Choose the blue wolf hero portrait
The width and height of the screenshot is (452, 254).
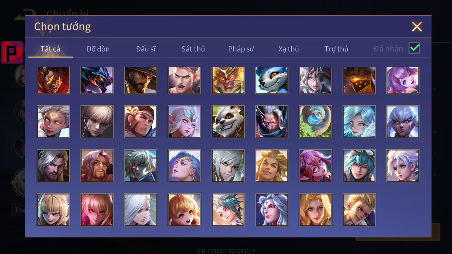(x=272, y=80)
